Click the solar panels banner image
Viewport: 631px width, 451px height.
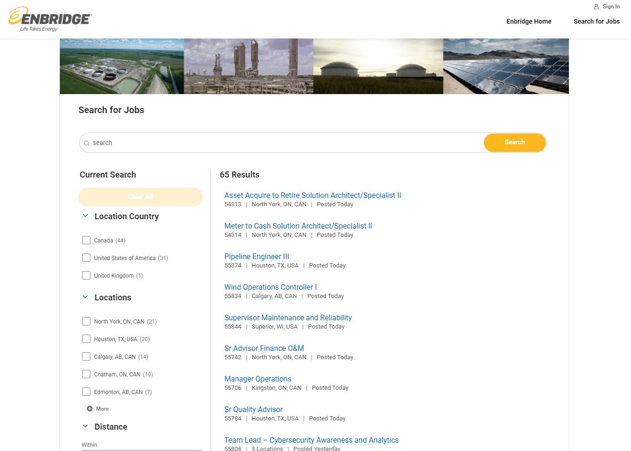pos(506,66)
